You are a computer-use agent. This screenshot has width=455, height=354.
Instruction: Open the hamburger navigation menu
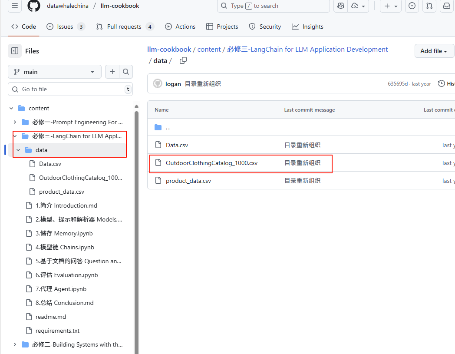(14, 6)
